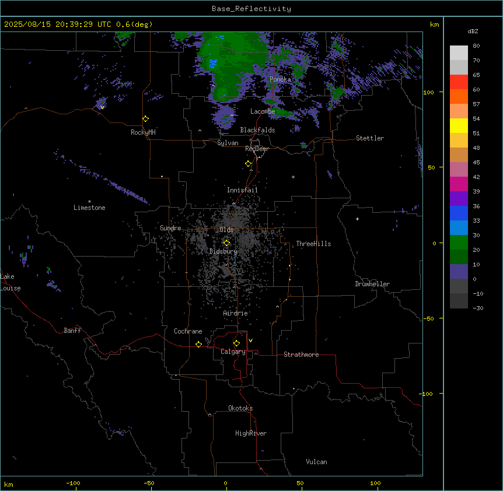Select the Limestone label

89,208
